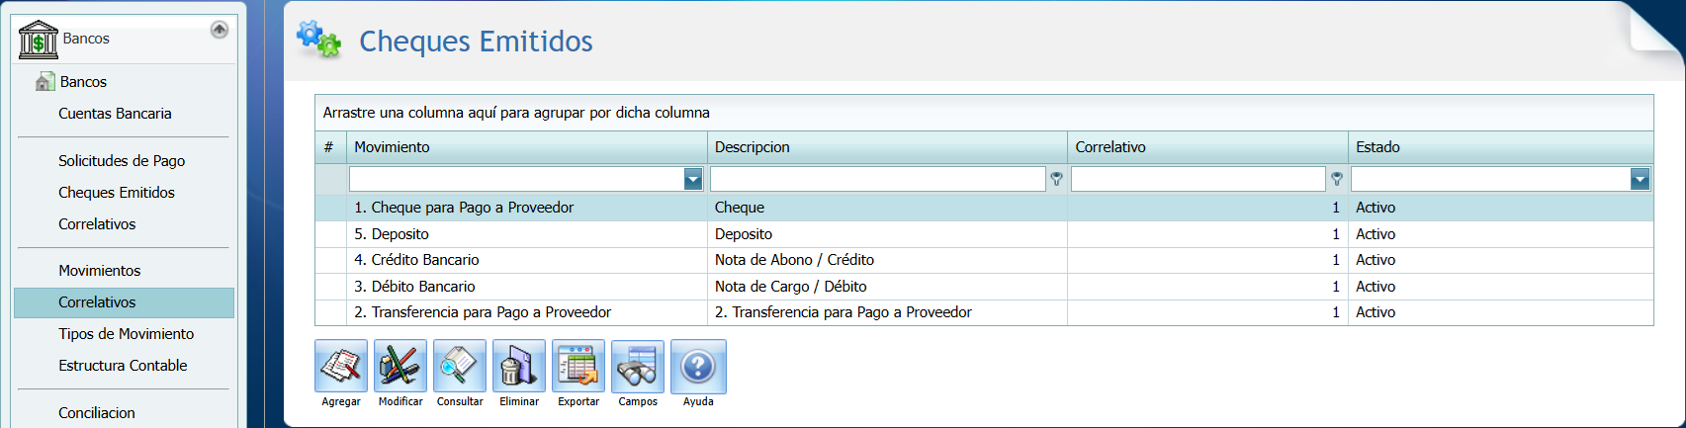The image size is (1686, 428).
Task: Select row '4. Crédito Bancario'
Action: coord(984,260)
